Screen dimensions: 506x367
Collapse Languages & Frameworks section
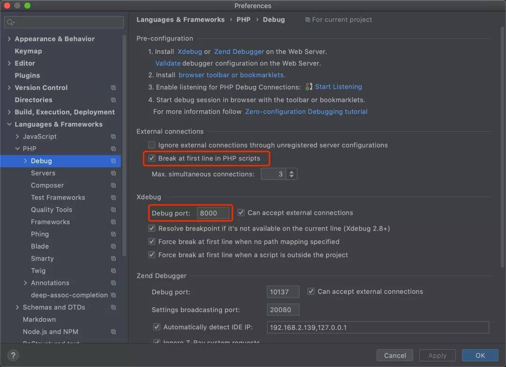coord(9,124)
